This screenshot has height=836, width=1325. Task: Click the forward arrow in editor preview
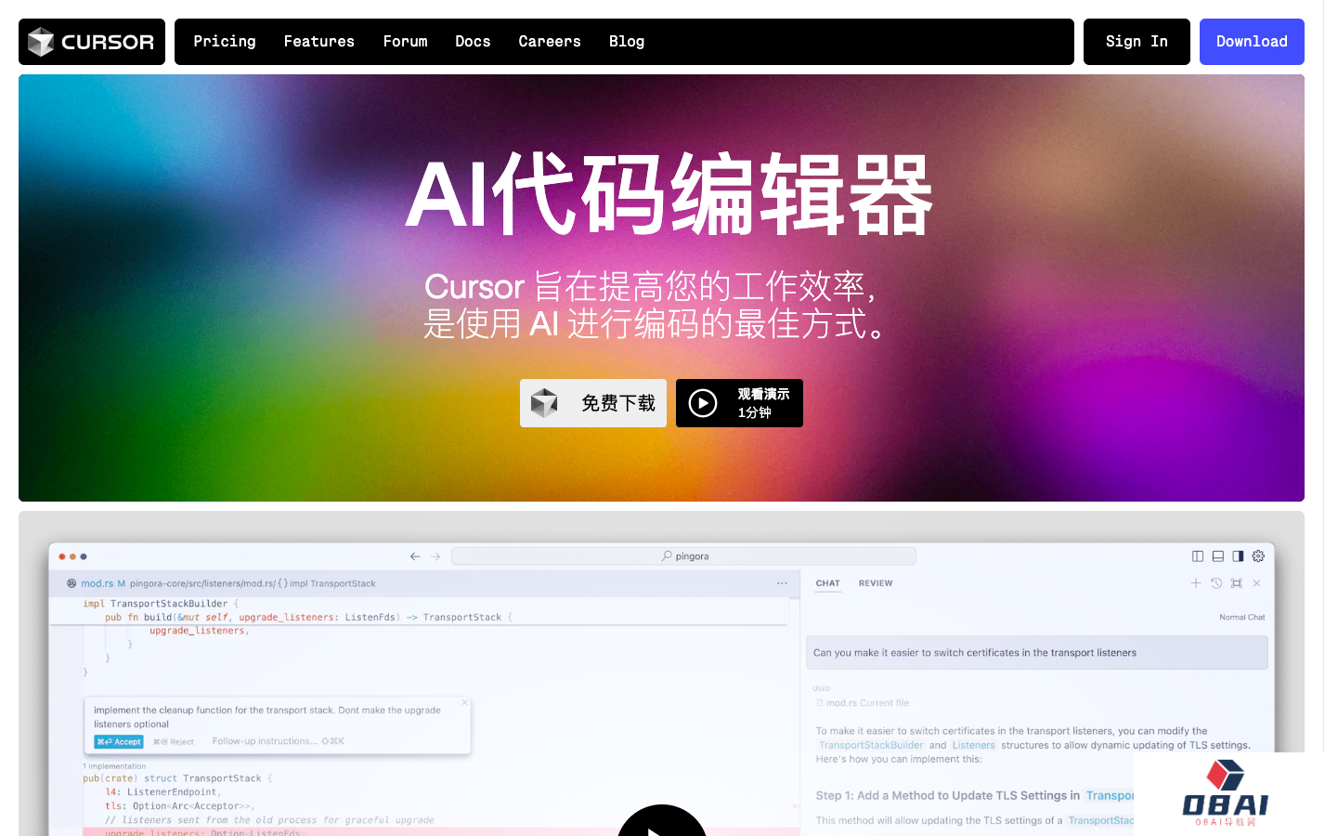coord(435,556)
